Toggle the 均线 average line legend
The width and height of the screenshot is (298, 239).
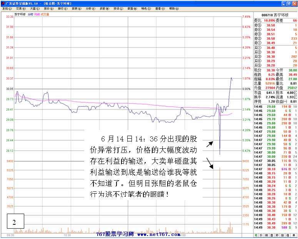[37, 14]
